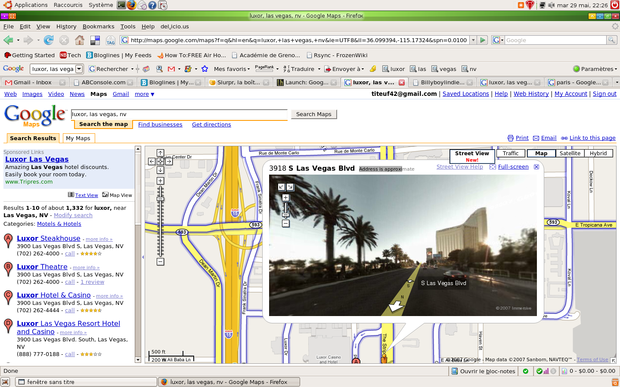Screen dimensions: 620x387
Task: Return to last result using center icon
Action: [x=160, y=161]
